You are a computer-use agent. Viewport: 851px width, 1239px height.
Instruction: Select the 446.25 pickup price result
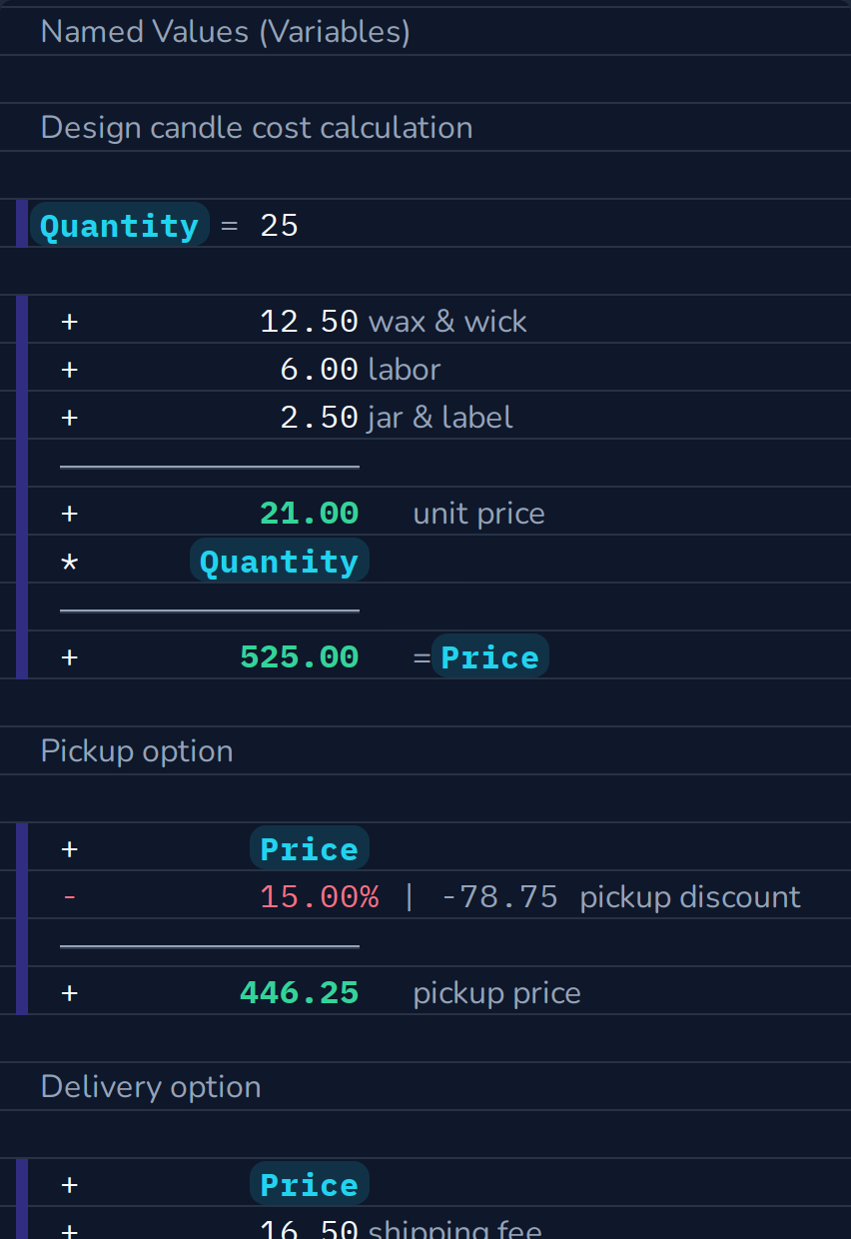[x=299, y=993]
